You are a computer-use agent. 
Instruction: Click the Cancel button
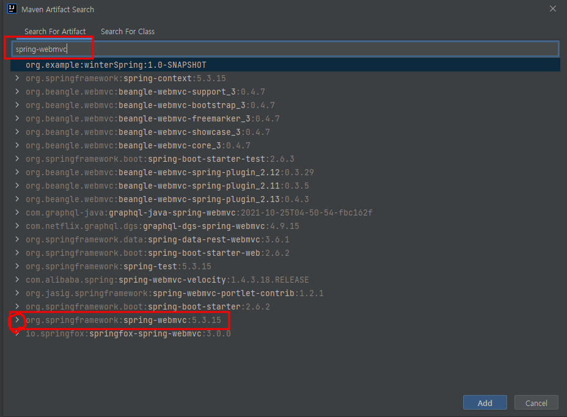[x=536, y=402]
